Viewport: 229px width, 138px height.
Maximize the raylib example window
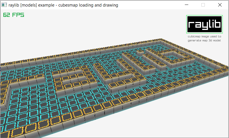[203, 5]
